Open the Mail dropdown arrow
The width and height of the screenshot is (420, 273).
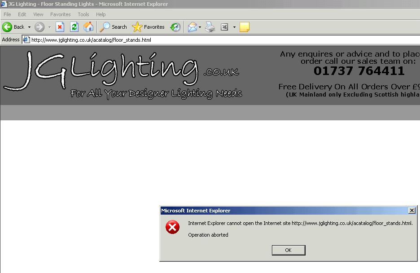pyautogui.click(x=200, y=27)
